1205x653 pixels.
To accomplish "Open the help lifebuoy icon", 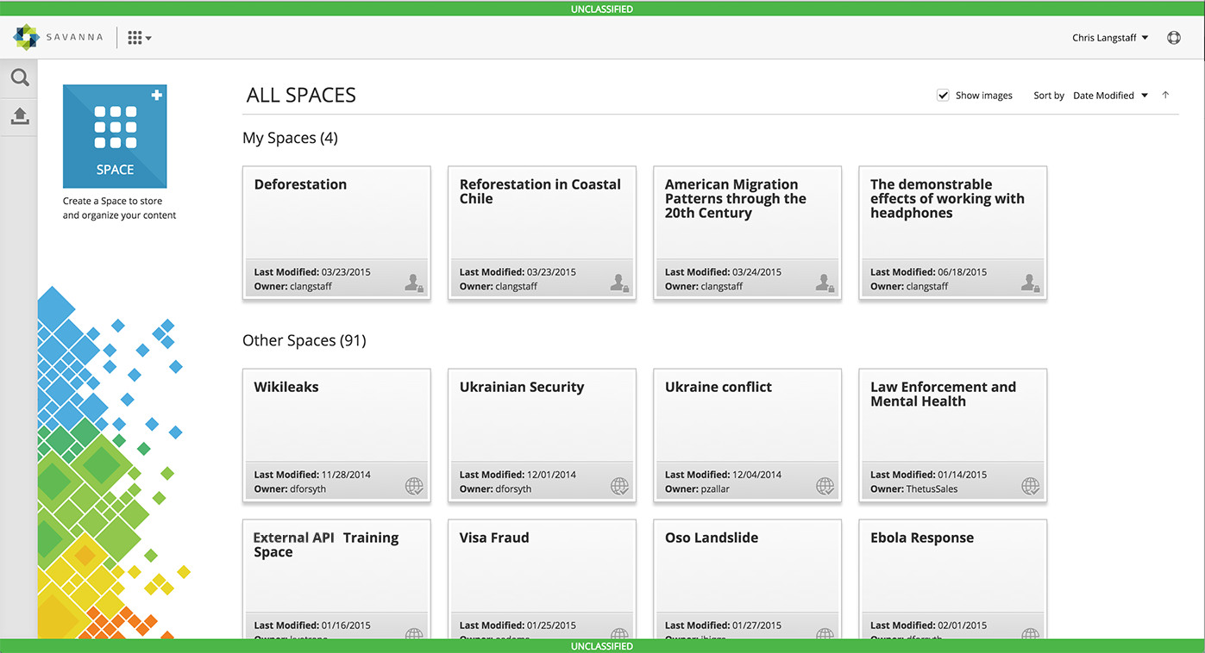I will pyautogui.click(x=1173, y=38).
